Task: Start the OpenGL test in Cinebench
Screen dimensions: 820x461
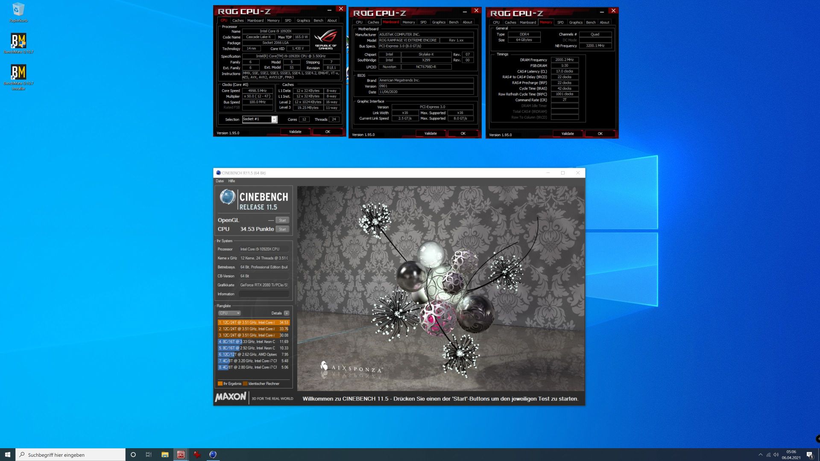Action: pos(282,220)
